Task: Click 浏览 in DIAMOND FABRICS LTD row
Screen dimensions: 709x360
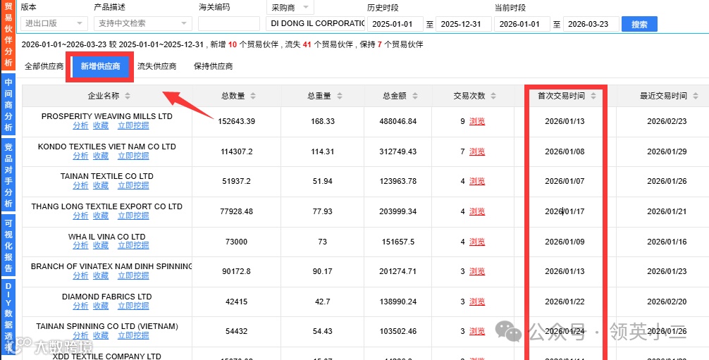Action: (x=477, y=302)
